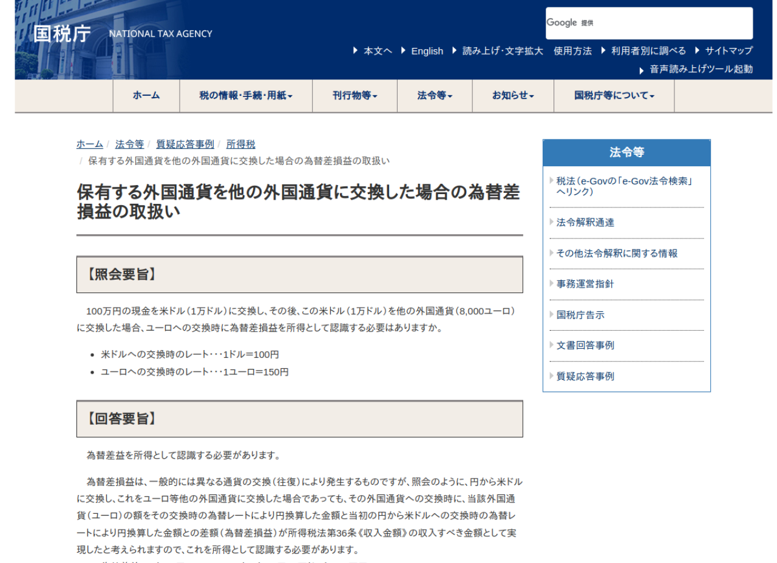This screenshot has width=777, height=563.
Task: Open 国税庁告示 in sidebar
Action: (580, 315)
